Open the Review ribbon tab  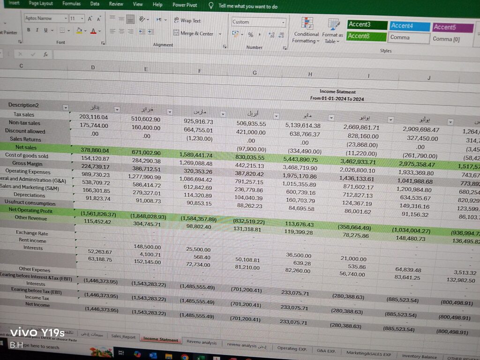[116, 4]
